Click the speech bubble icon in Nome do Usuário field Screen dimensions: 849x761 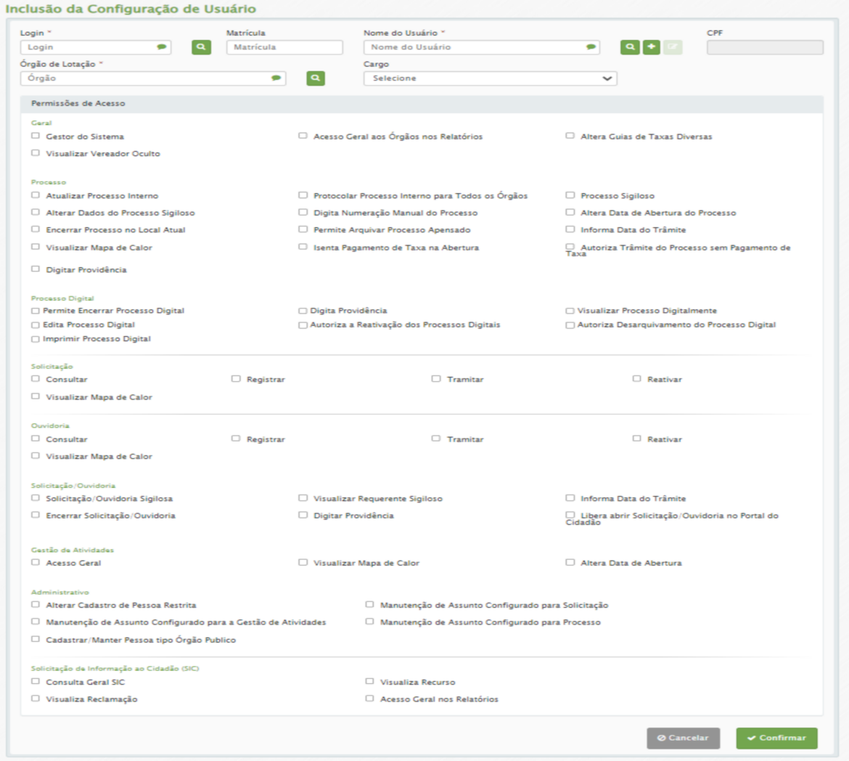(591, 47)
